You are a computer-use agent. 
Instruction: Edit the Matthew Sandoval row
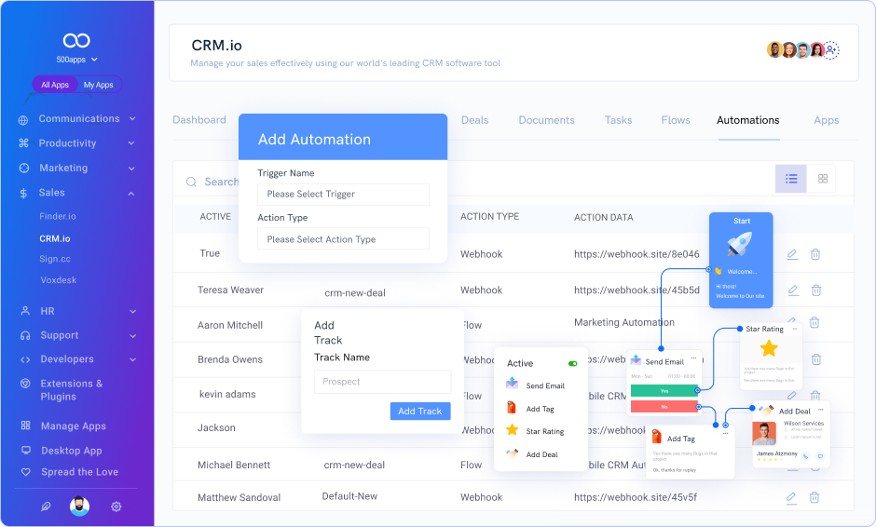pyautogui.click(x=791, y=497)
